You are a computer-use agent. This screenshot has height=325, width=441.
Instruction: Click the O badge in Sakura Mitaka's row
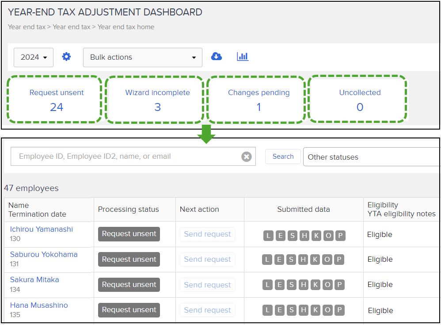click(x=327, y=285)
